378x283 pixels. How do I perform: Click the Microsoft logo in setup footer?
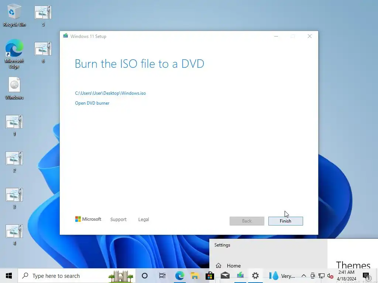click(88, 219)
